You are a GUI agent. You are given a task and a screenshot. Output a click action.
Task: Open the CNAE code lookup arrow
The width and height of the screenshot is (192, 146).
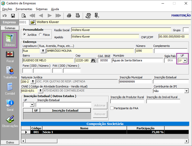[x=40, y=90]
